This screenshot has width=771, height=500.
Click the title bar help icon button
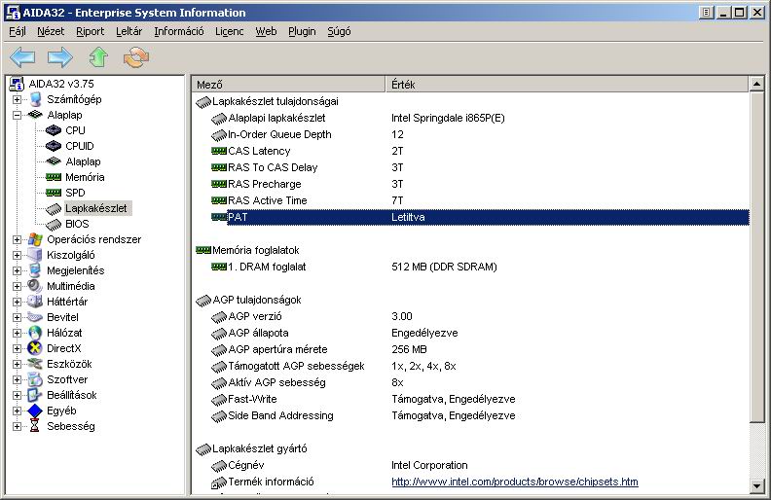coord(706,13)
